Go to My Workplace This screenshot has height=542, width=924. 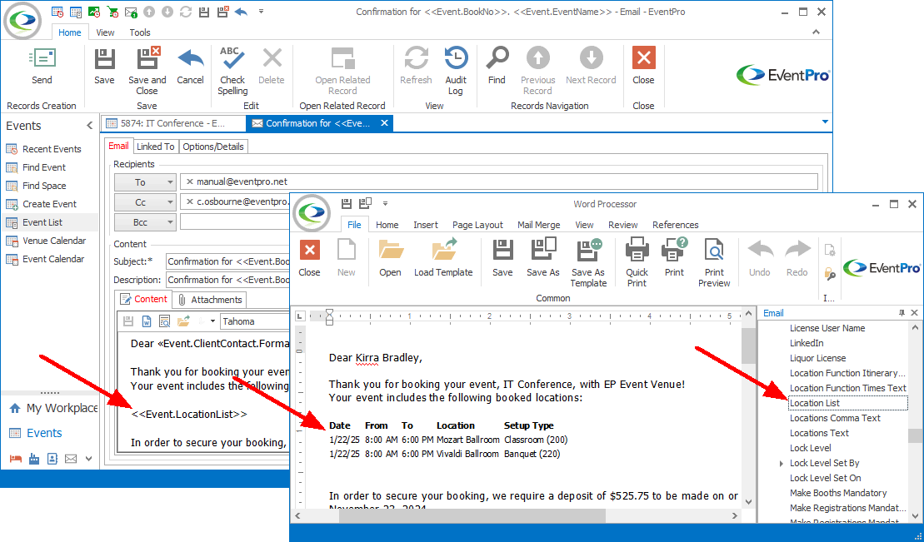pos(52,408)
